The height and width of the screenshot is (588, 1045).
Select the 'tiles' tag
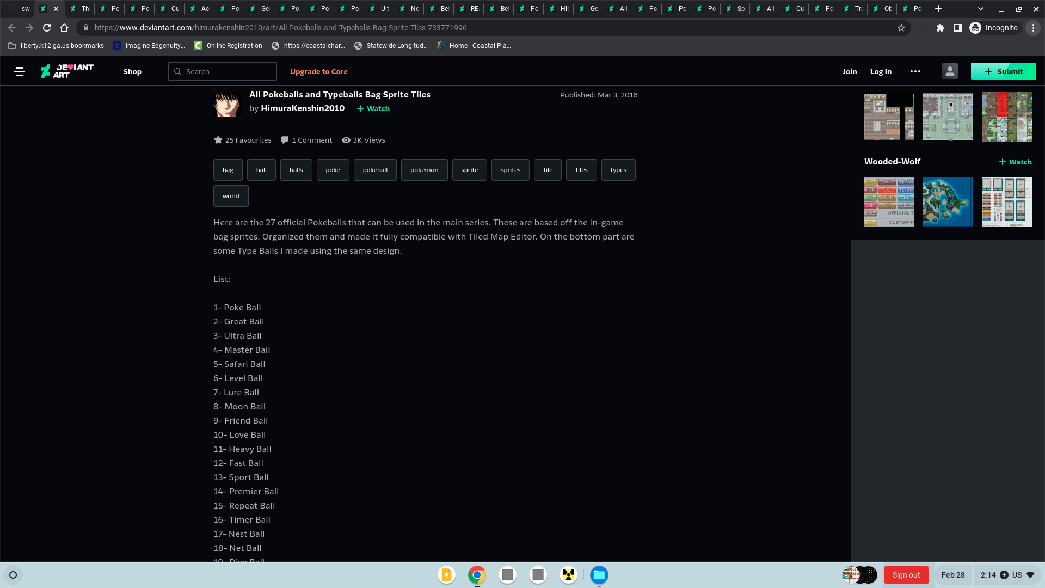click(581, 170)
